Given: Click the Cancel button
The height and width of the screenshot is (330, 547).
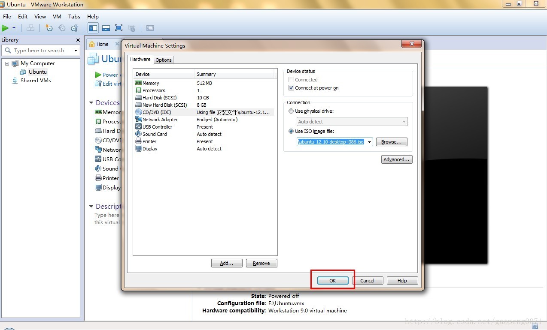Looking at the screenshot, I should point(367,281).
